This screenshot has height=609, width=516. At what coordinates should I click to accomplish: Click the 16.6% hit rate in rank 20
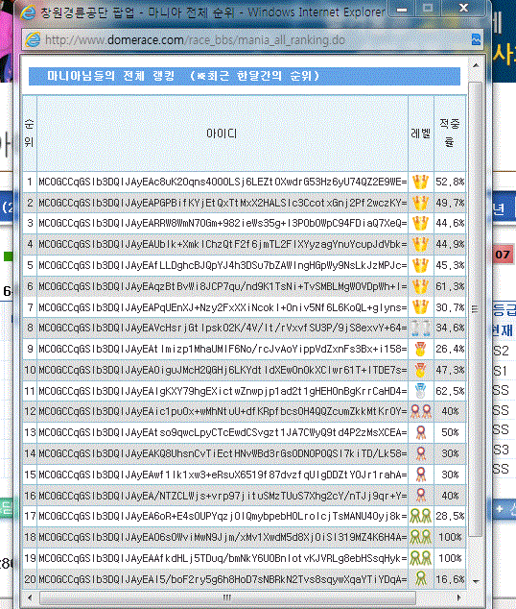[x=450, y=579]
